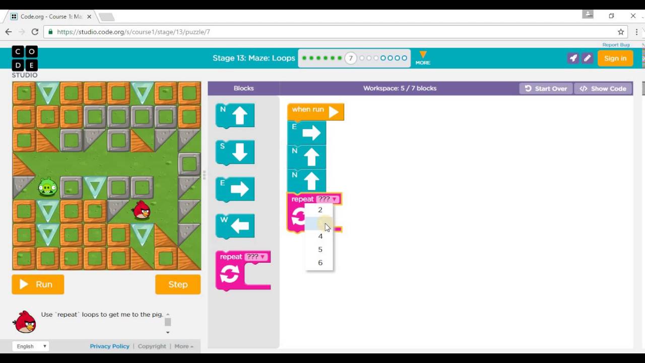Open a new browser tab
The image size is (645, 363).
(106, 17)
